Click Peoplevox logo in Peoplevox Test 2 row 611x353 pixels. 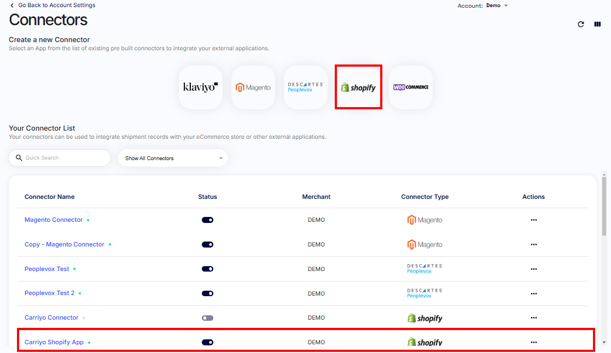tap(424, 293)
